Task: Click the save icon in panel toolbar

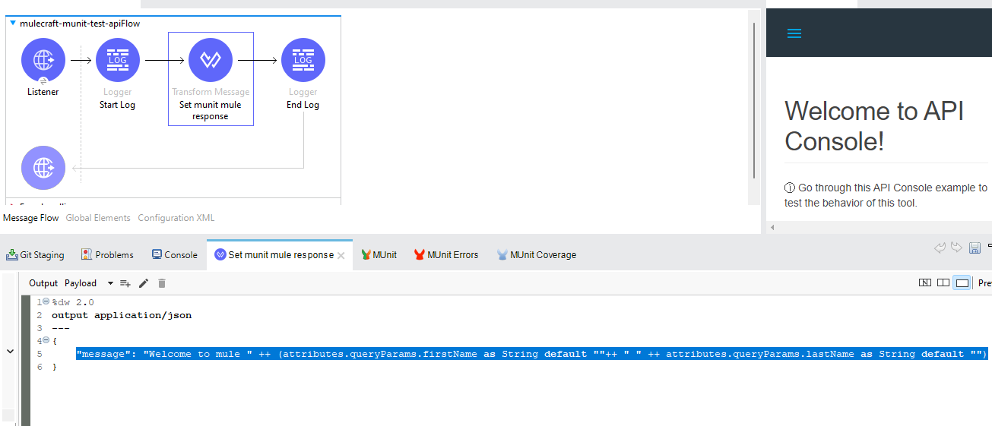Action: [974, 248]
